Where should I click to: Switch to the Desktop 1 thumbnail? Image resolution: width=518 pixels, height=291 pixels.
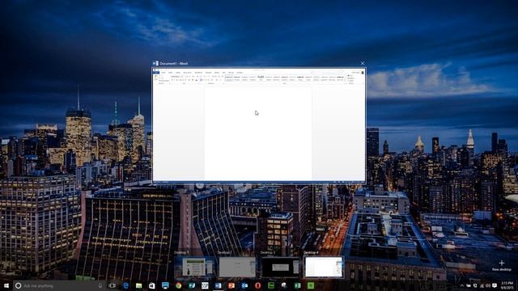[x=194, y=267]
